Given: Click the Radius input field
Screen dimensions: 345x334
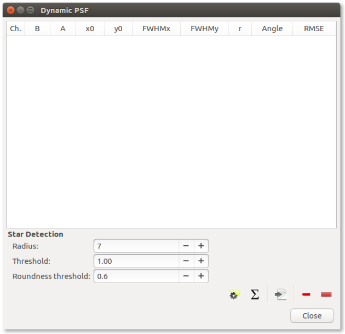Looking at the screenshot, I should (x=136, y=246).
